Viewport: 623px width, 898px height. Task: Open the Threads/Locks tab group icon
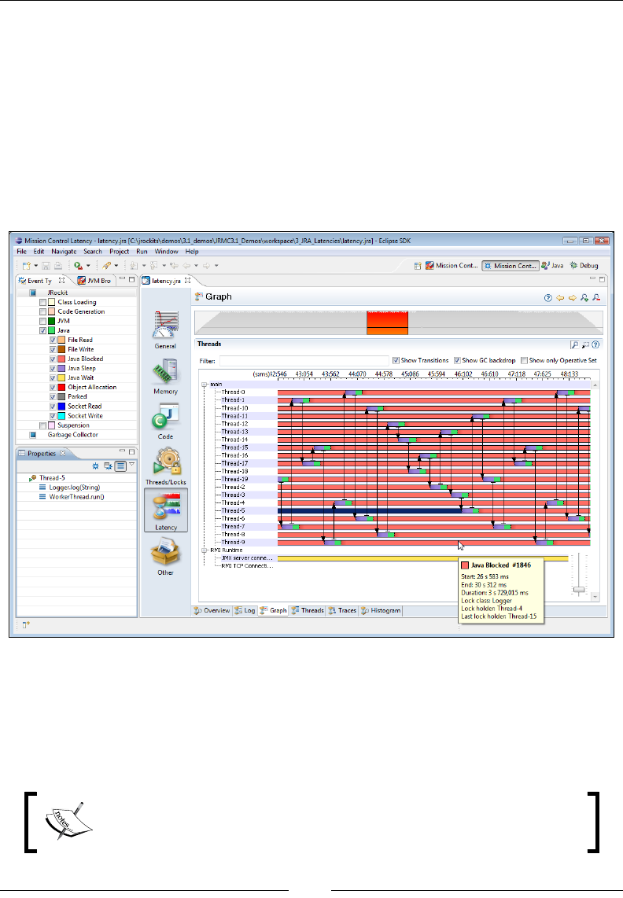tap(166, 462)
